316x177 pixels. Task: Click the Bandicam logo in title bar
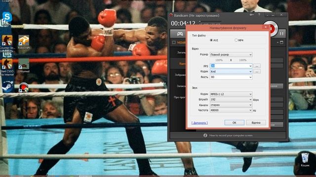pyautogui.click(x=171, y=15)
